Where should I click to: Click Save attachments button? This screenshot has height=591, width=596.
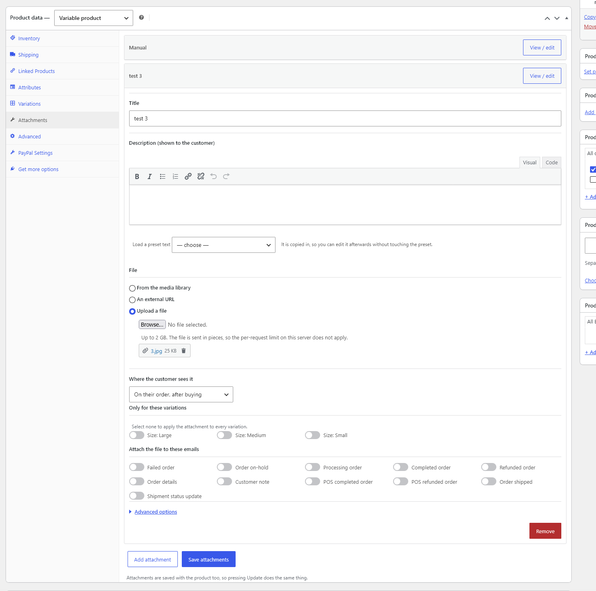(x=209, y=559)
